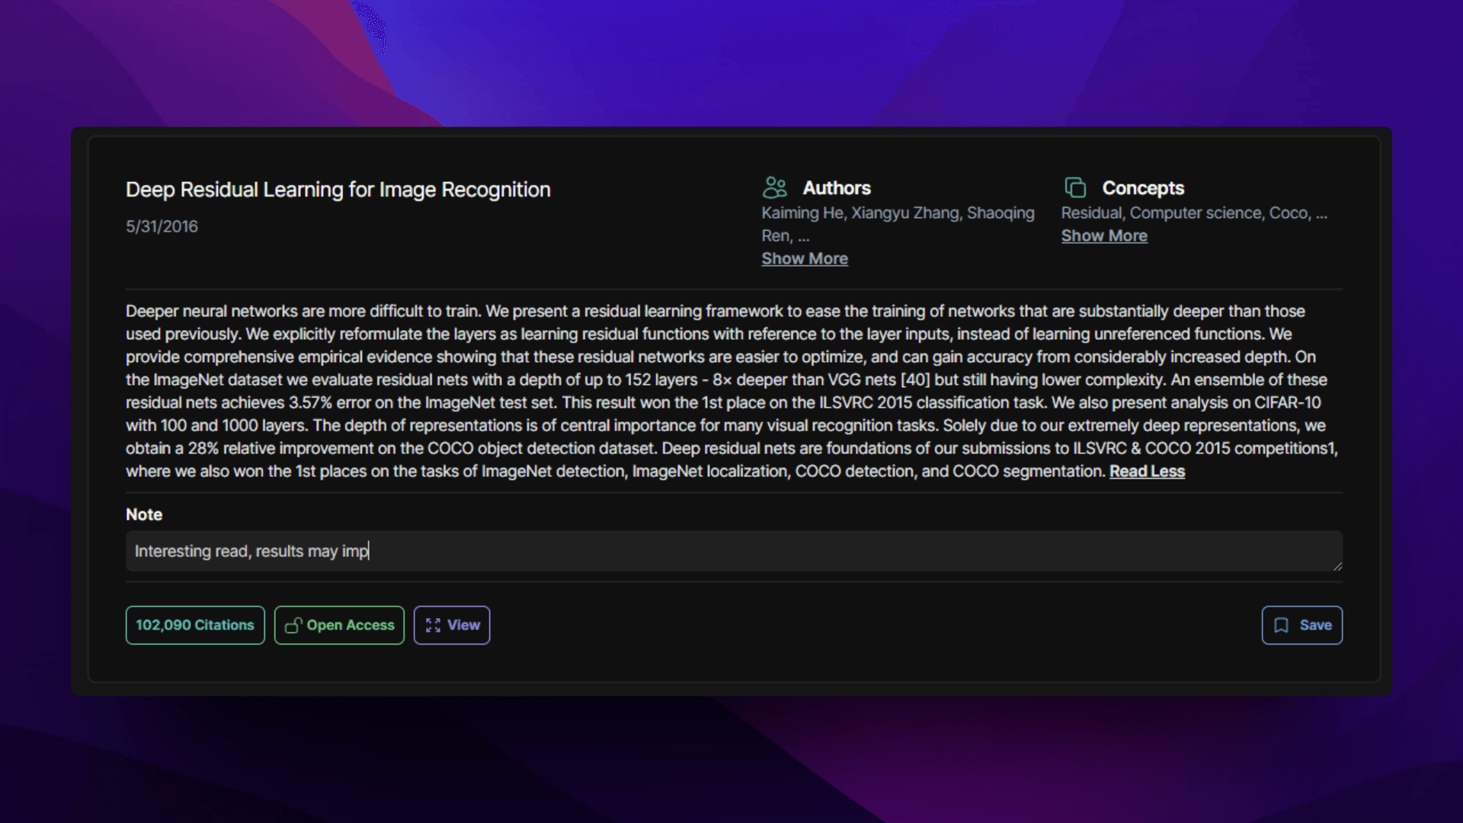The height and width of the screenshot is (823, 1463).
Task: Click the Open Access padlock icon
Action: pos(293,626)
